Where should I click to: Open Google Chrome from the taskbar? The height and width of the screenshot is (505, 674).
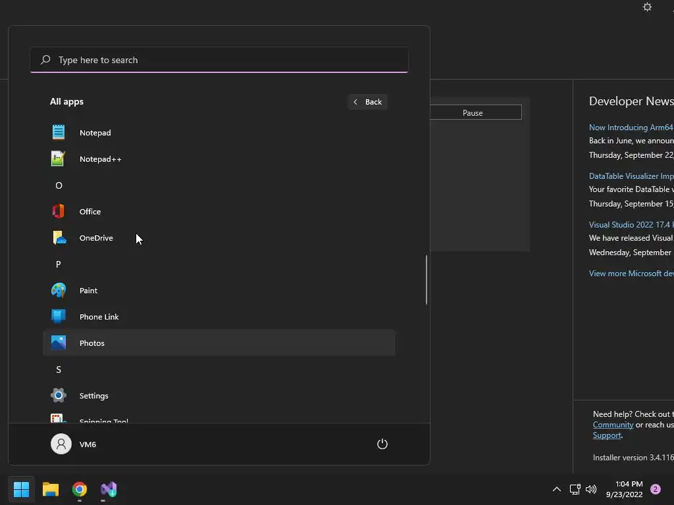(80, 489)
